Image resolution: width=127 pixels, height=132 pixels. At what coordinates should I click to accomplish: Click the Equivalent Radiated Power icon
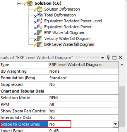click(x=40, y=27)
